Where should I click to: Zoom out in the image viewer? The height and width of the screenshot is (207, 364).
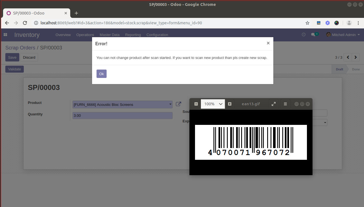click(x=196, y=104)
